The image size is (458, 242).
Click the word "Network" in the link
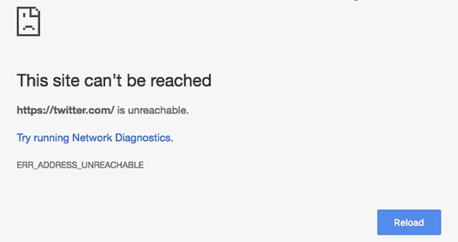coord(92,138)
